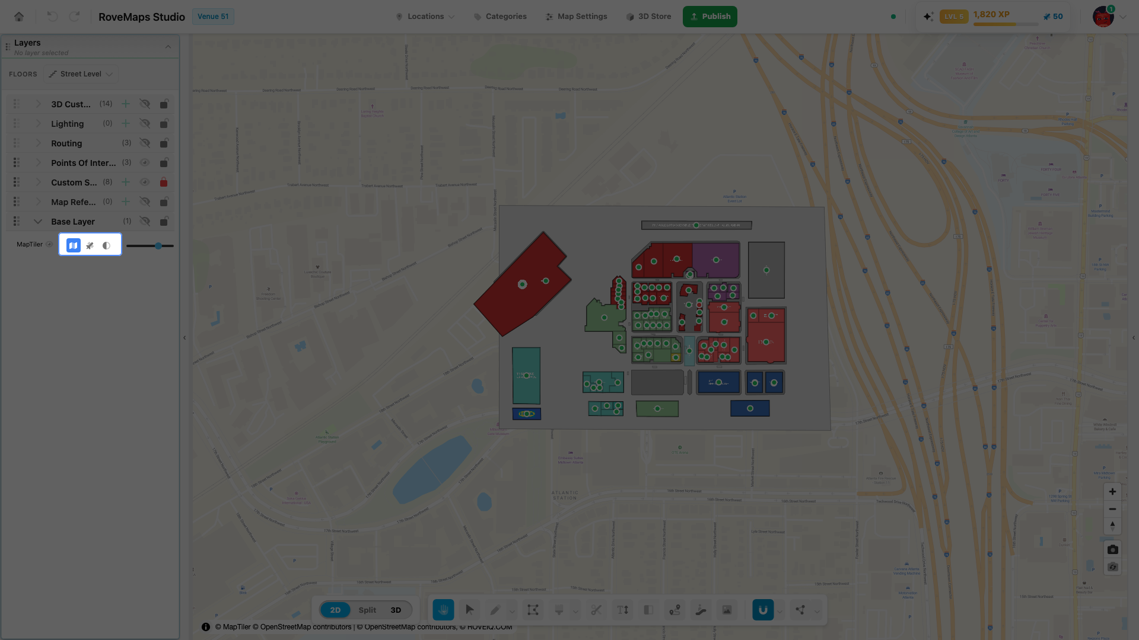Switch to 2D view
This screenshot has width=1139, height=640.
tap(335, 610)
